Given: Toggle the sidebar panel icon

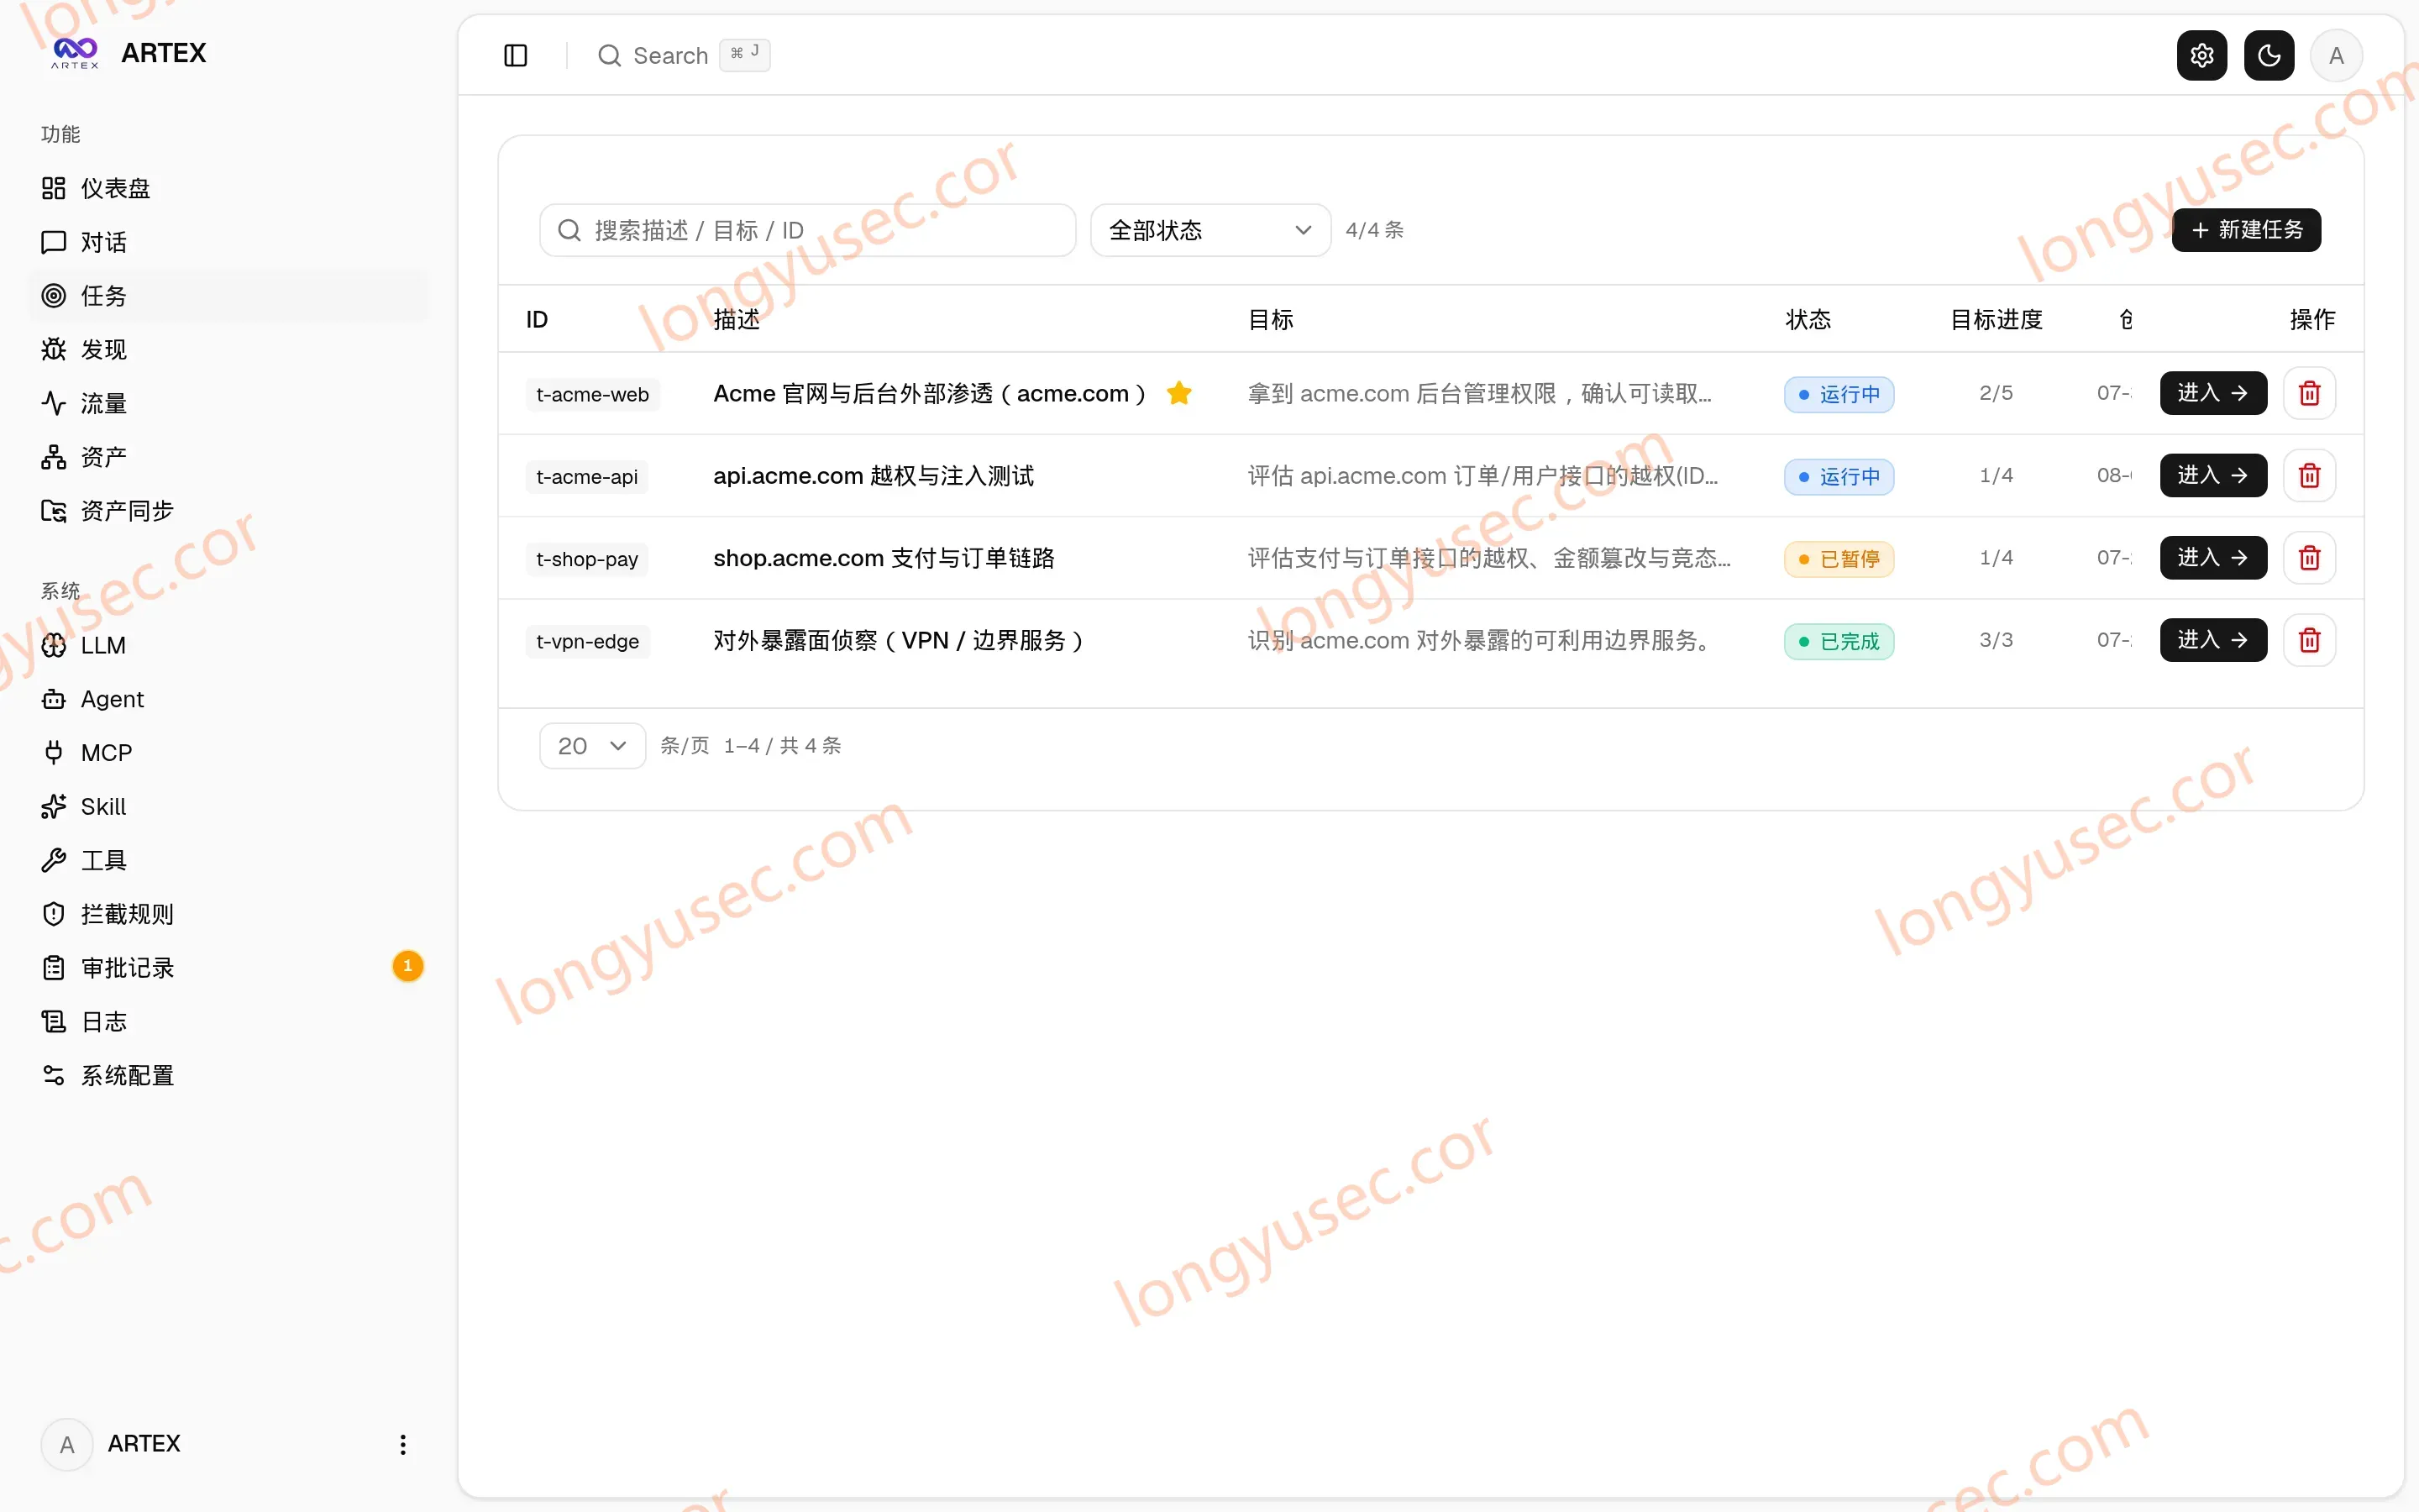Looking at the screenshot, I should tap(516, 55).
